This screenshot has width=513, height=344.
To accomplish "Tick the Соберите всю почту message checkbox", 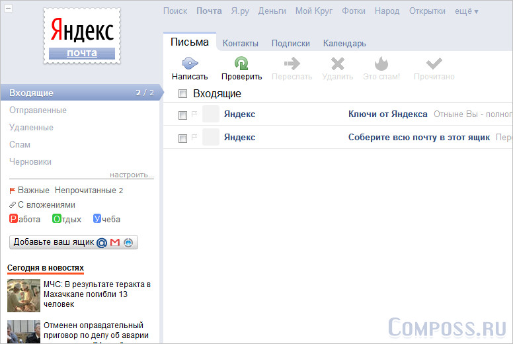I will [183, 138].
